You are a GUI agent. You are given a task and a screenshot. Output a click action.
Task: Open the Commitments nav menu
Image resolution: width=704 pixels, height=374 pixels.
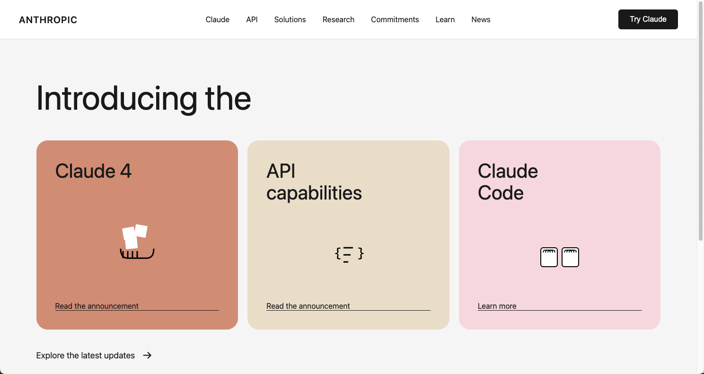(395, 19)
